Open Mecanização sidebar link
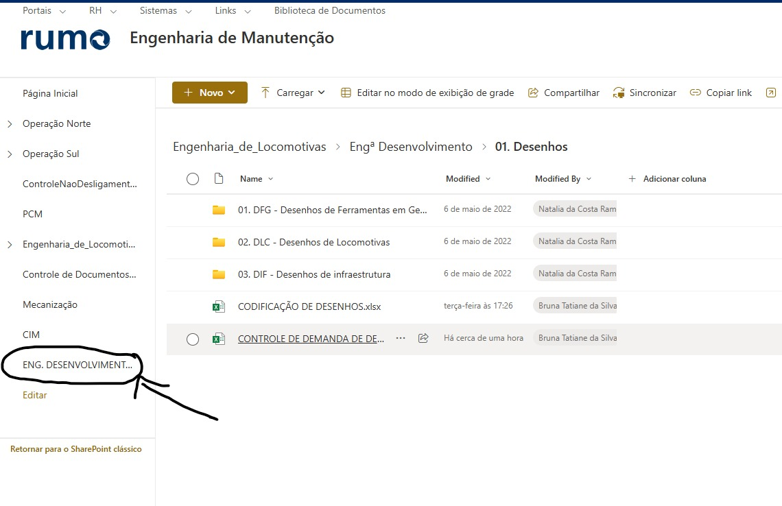The width and height of the screenshot is (782, 506). coord(50,304)
